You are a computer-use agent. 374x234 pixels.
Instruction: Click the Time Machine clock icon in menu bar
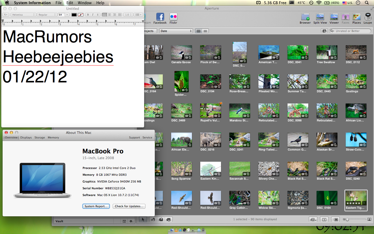(358, 3)
